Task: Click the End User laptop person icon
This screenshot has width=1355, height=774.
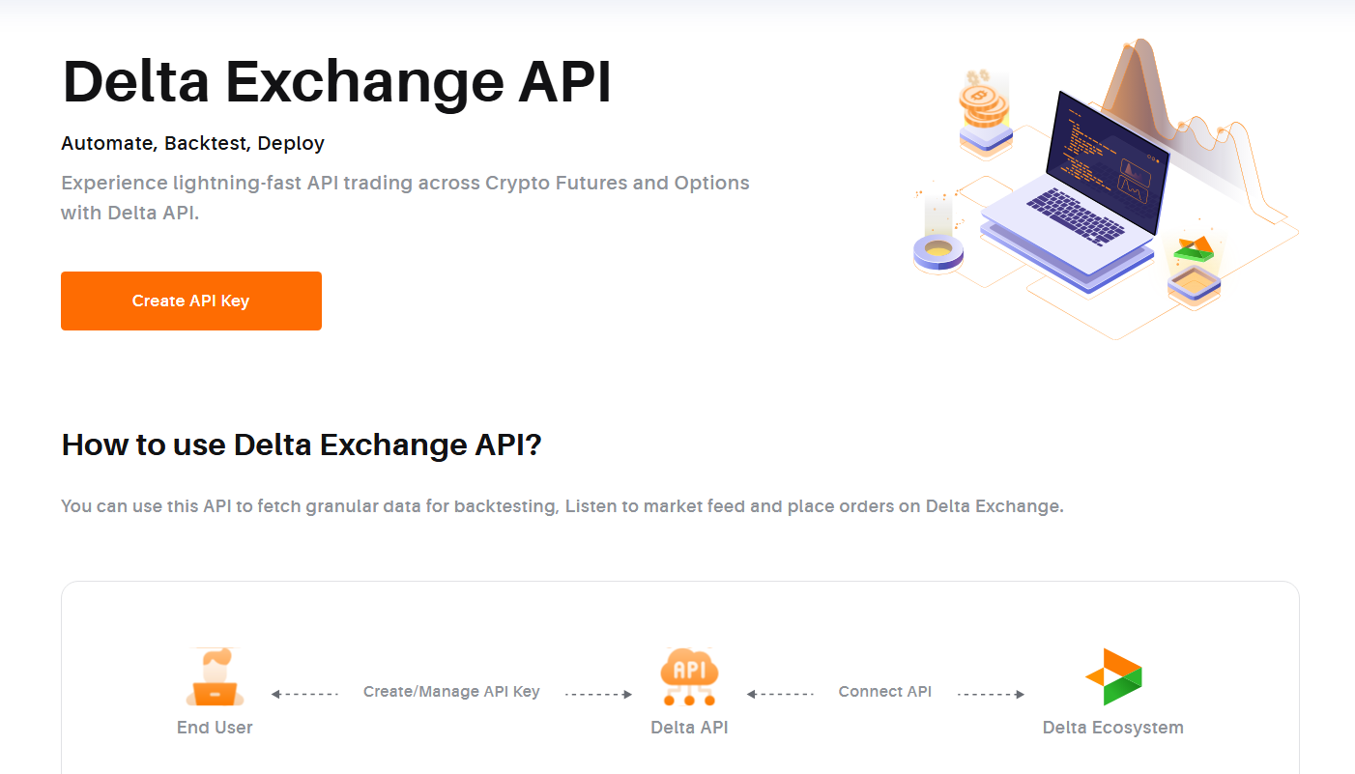Action: [x=215, y=677]
